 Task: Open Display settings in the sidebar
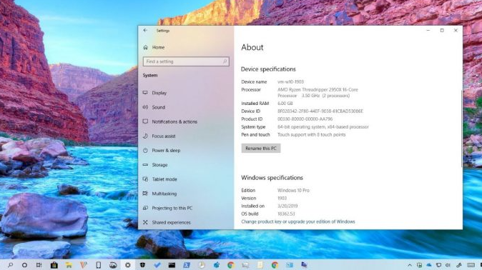click(x=159, y=93)
